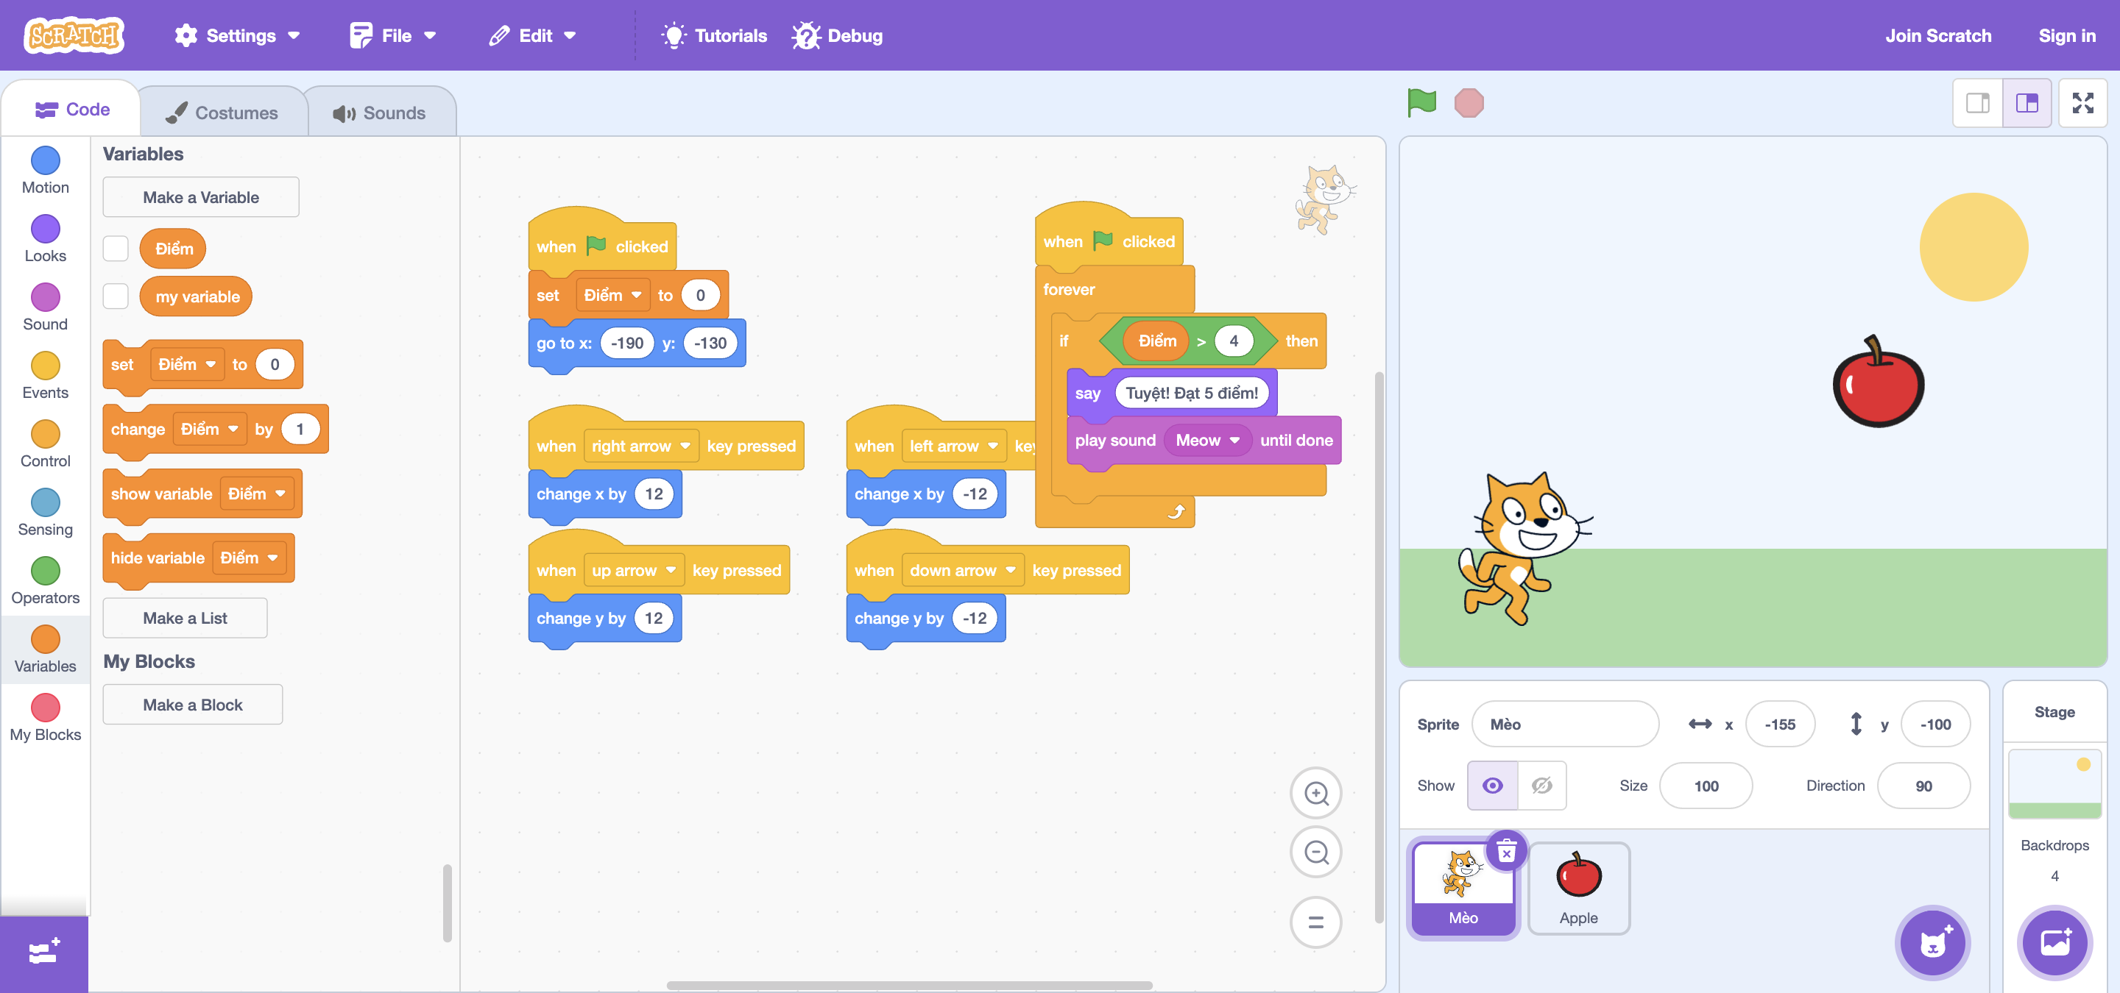Open Điểm dropdown in show variable block
This screenshot has height=993, width=2120.
pos(256,494)
